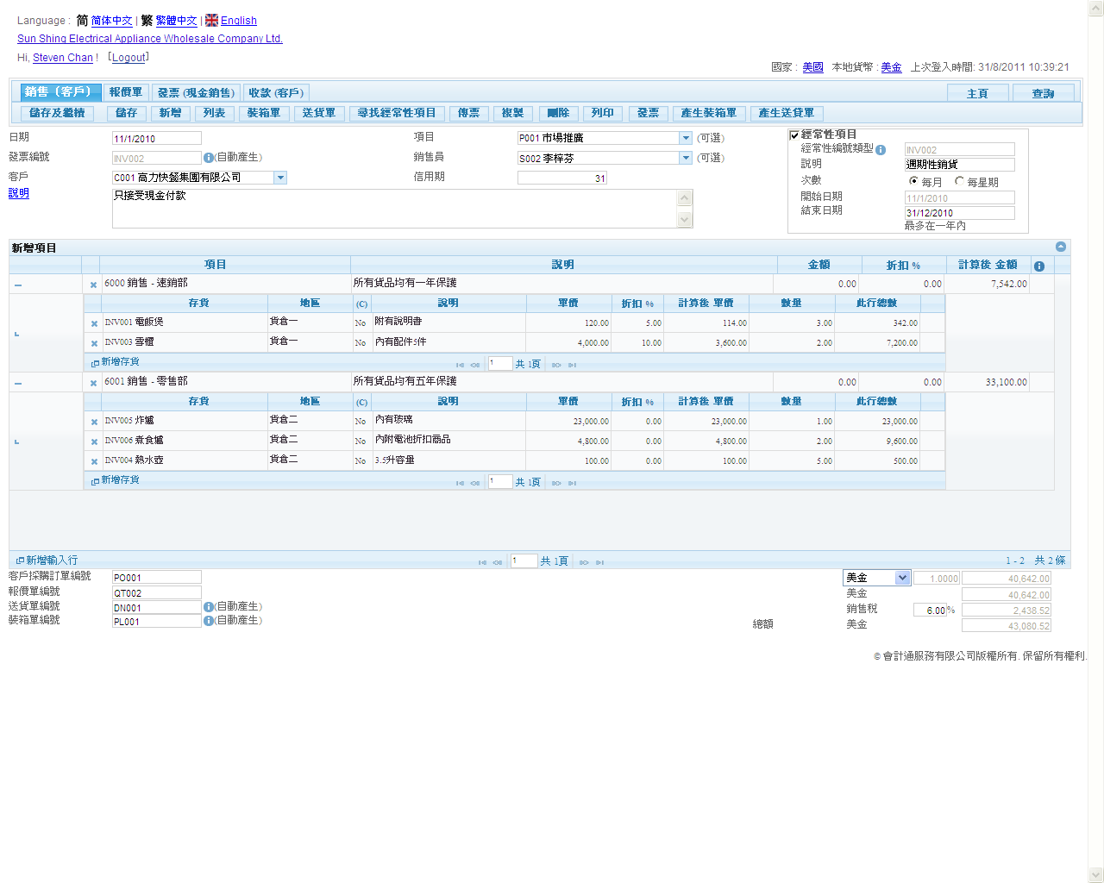Select the 每星期 radio button
The image size is (1104, 883).
click(959, 182)
